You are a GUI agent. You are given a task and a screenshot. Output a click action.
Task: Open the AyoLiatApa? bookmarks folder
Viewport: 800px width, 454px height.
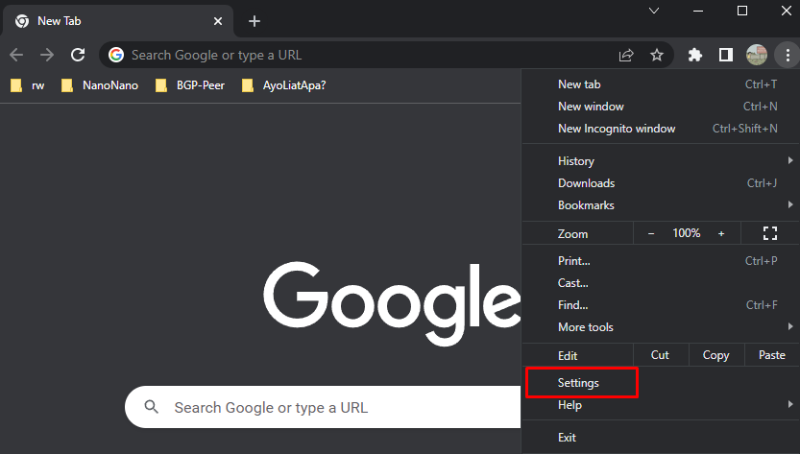[x=283, y=85]
